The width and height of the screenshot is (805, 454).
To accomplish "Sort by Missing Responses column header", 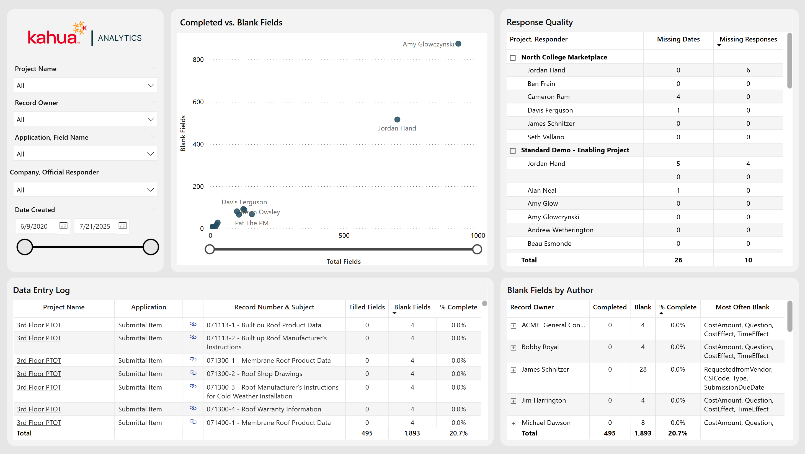I will 748,39.
